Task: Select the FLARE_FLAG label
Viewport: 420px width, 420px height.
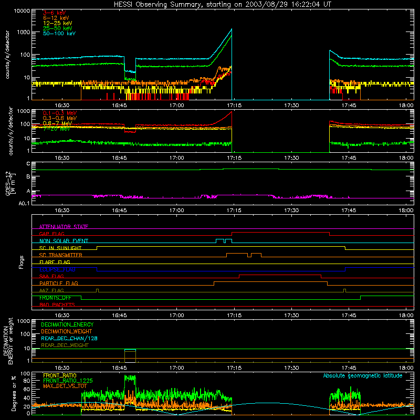Action: coord(55,262)
